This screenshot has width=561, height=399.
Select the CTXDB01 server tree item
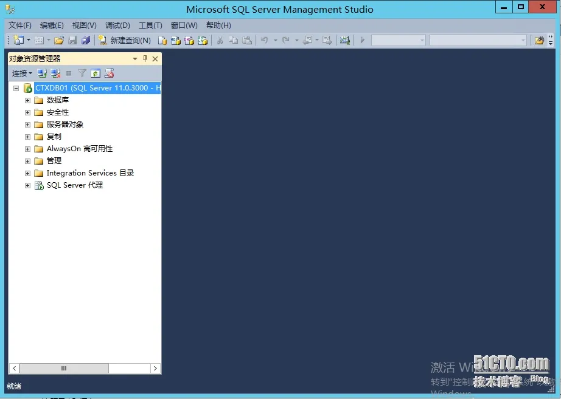[97, 88]
